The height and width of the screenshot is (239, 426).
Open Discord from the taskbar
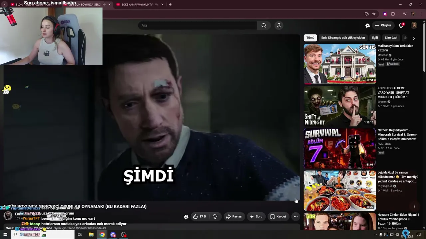click(113, 235)
